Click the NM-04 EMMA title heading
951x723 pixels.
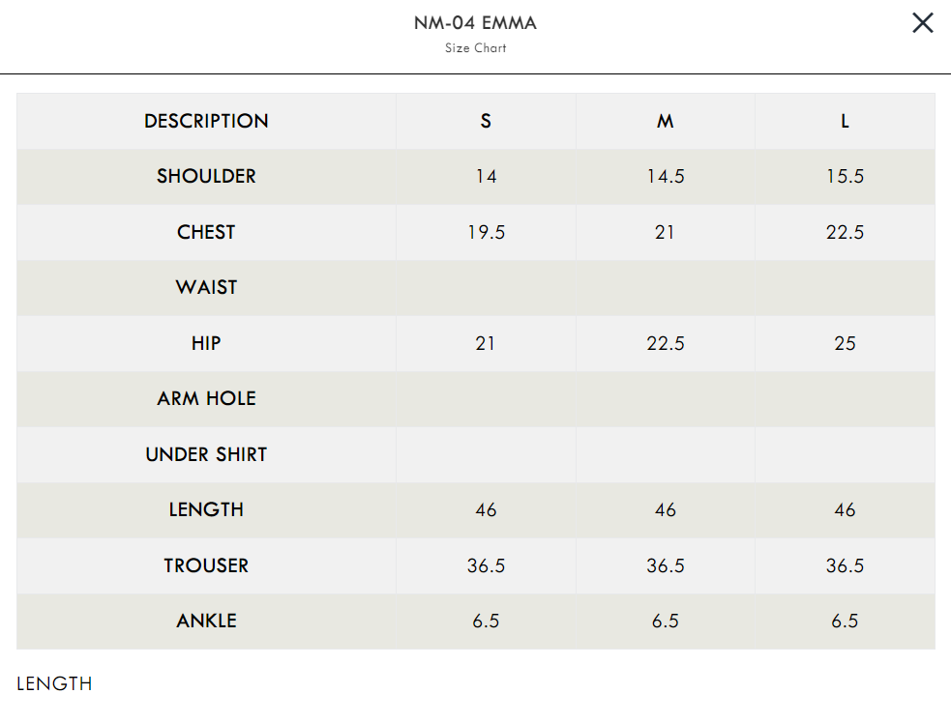475,24
